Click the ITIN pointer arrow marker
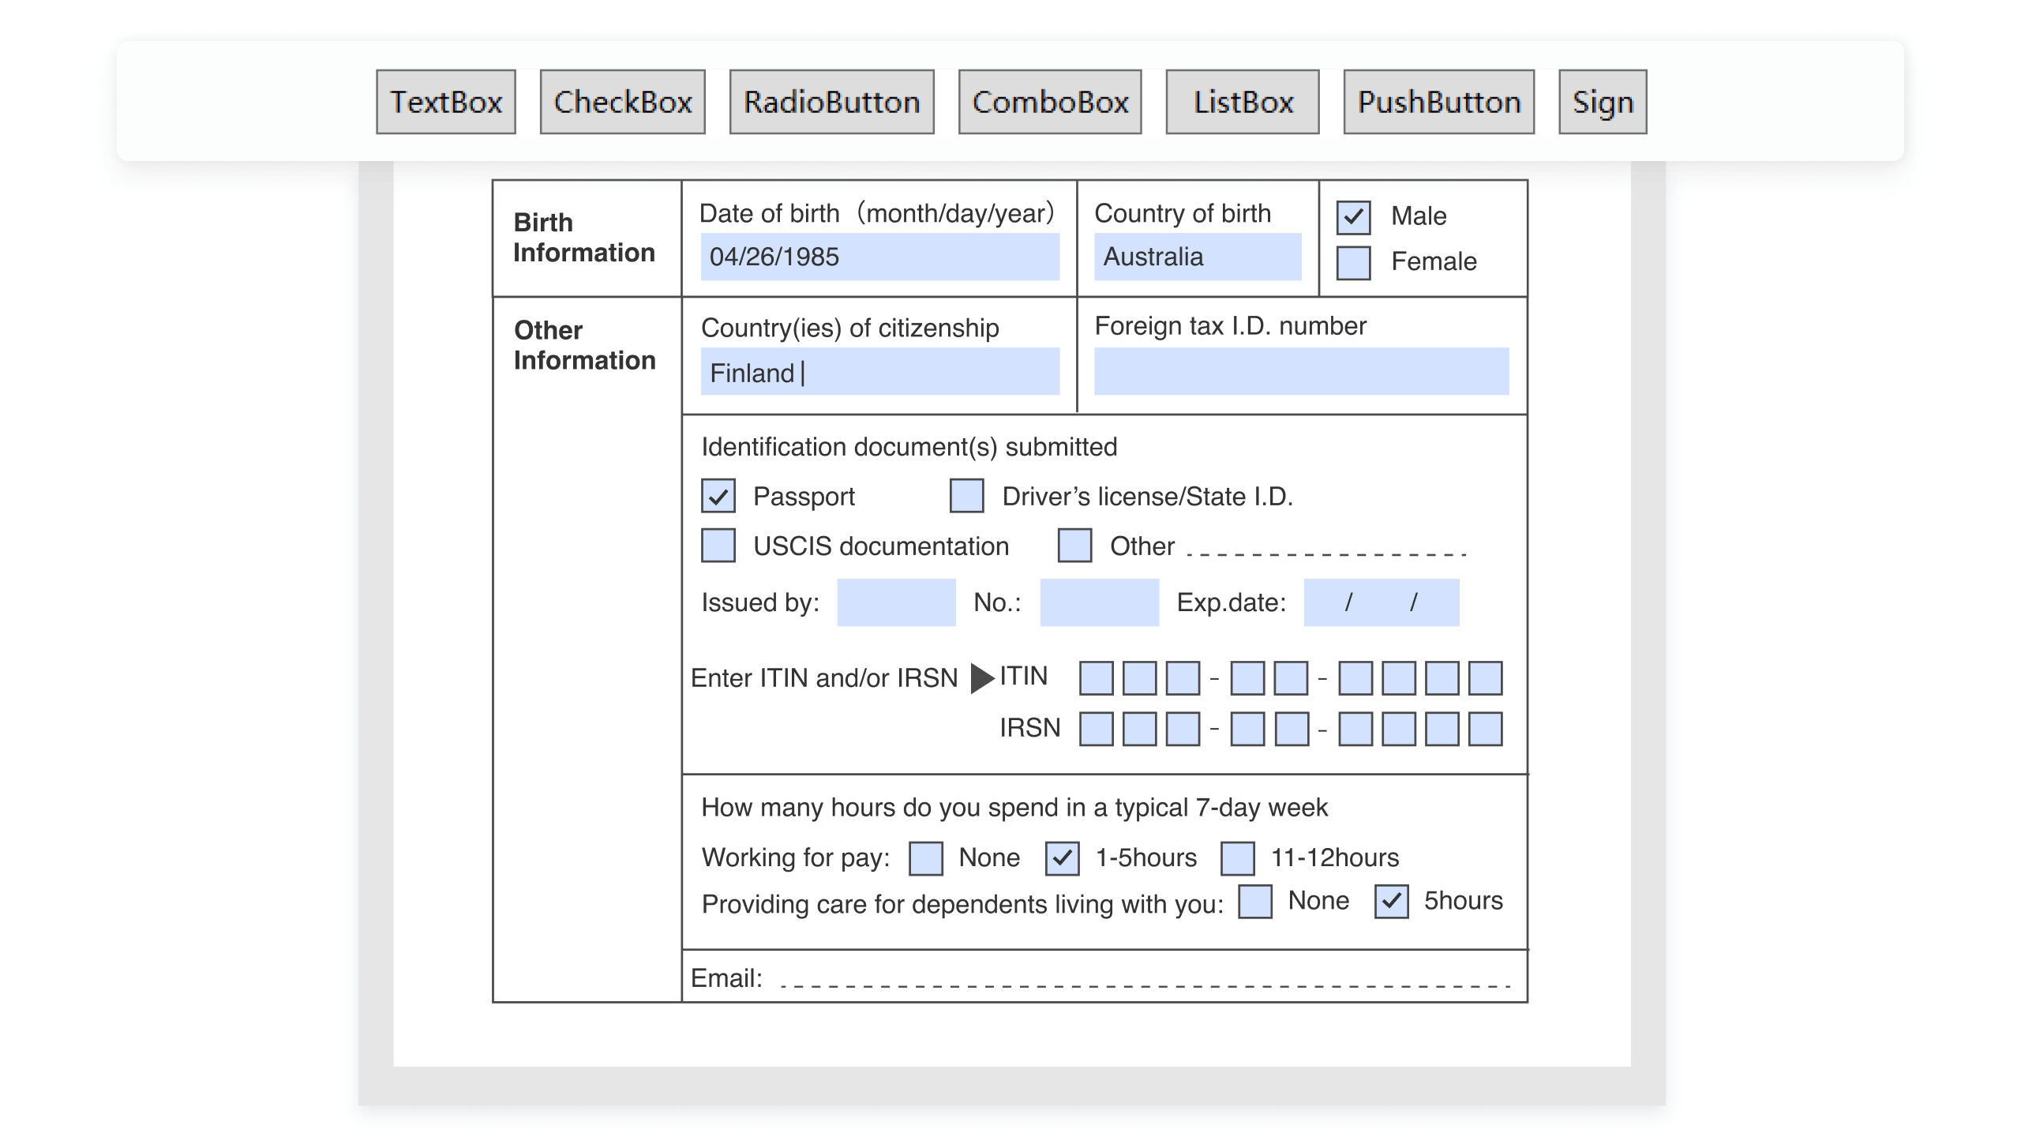This screenshot has width=2021, height=1137. pos(981,677)
